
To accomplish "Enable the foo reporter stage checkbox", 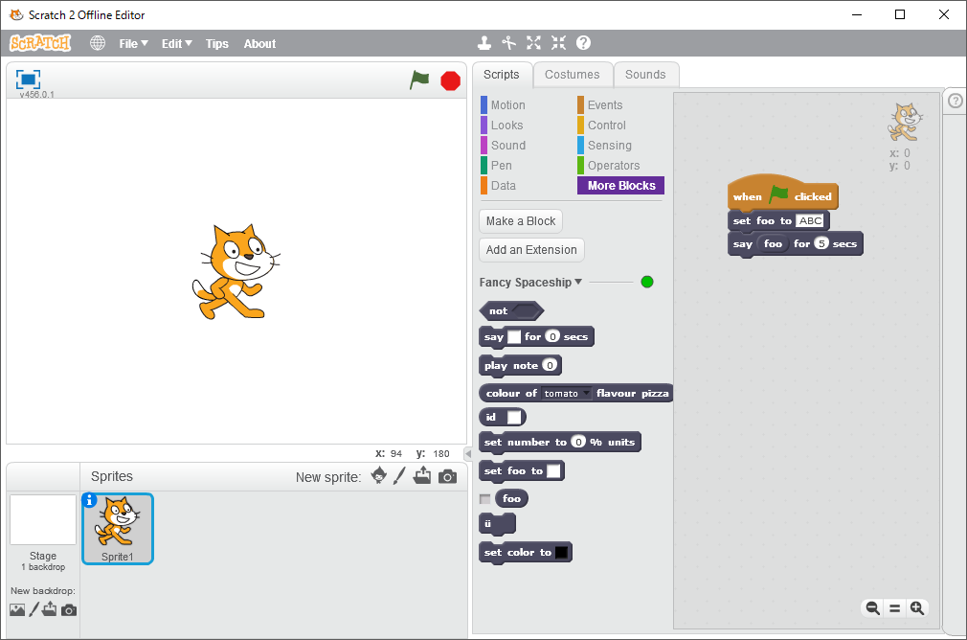I will click(484, 499).
